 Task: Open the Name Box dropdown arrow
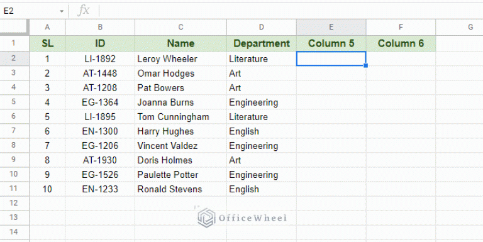click(x=62, y=11)
